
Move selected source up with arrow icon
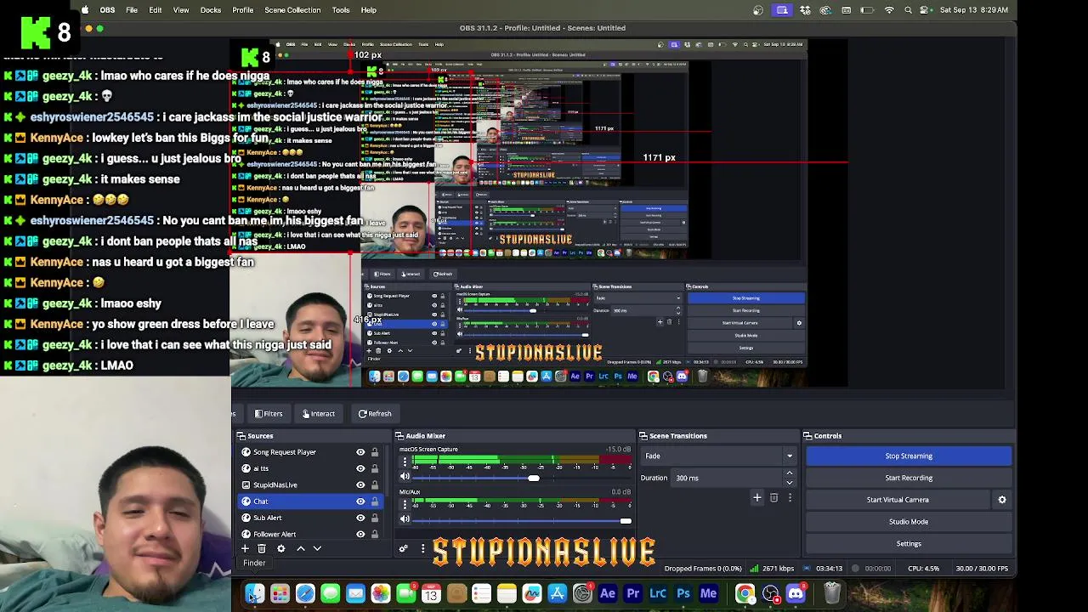(300, 548)
